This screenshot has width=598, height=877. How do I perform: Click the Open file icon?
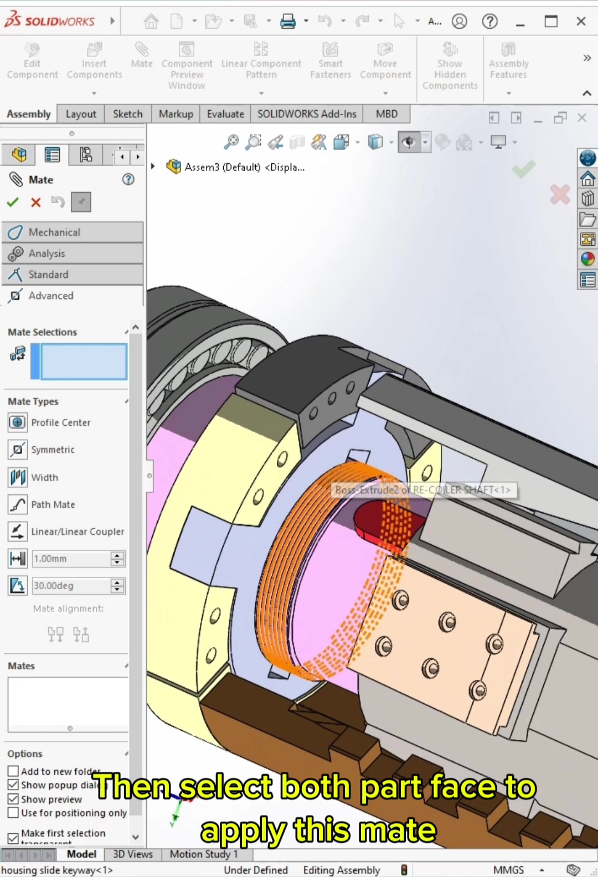point(213,22)
